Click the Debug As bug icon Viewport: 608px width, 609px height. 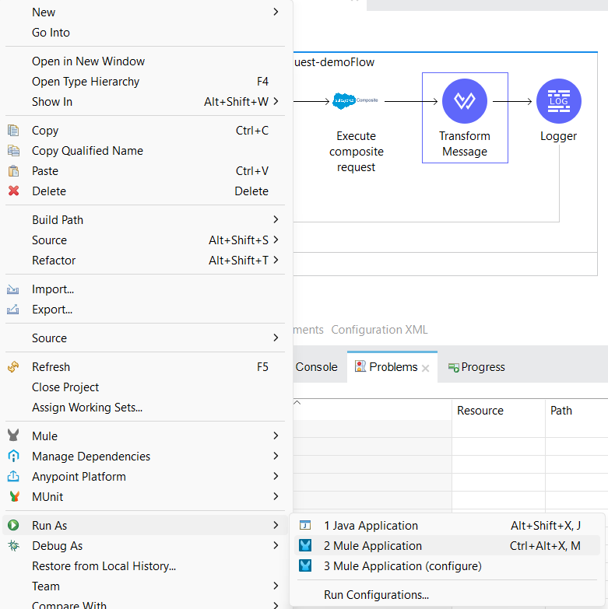click(x=13, y=546)
